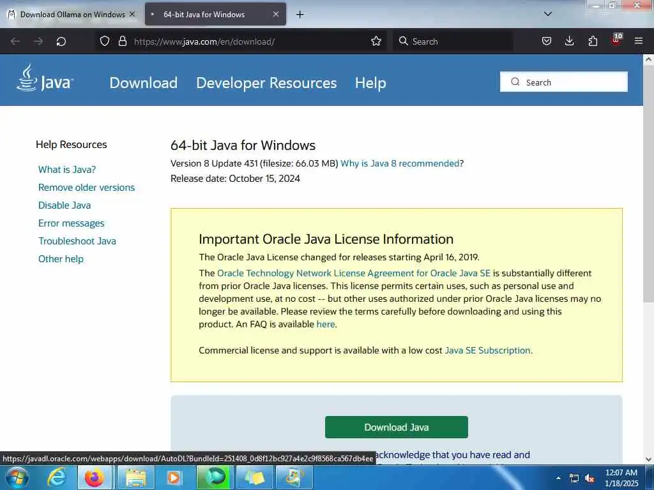Reload the current page
The image size is (654, 490).
[61, 41]
